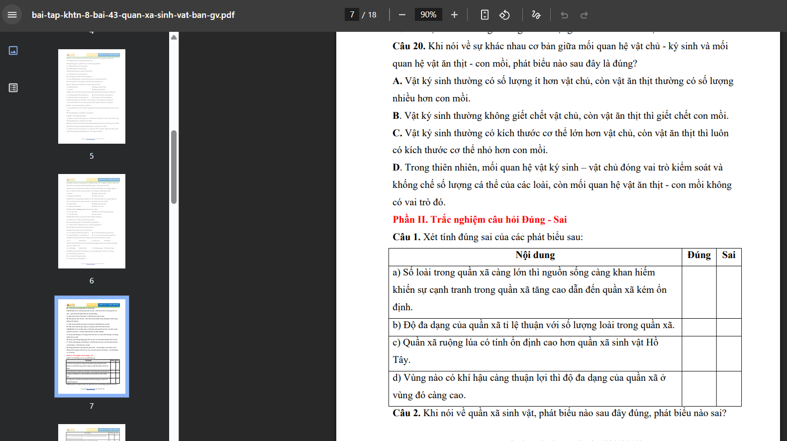The height and width of the screenshot is (441, 787).
Task: Edit the 90% zoom level field
Action: pyautogui.click(x=428, y=15)
